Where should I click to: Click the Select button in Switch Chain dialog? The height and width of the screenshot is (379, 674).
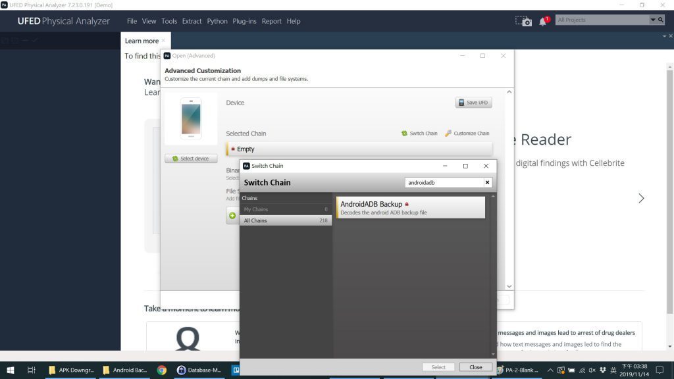[438, 367]
